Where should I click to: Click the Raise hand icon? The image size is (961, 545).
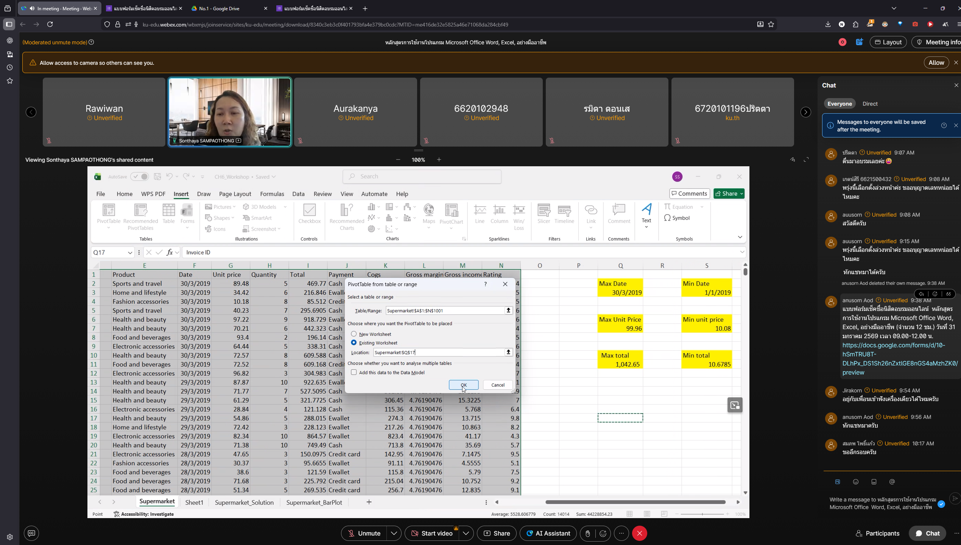click(588, 533)
